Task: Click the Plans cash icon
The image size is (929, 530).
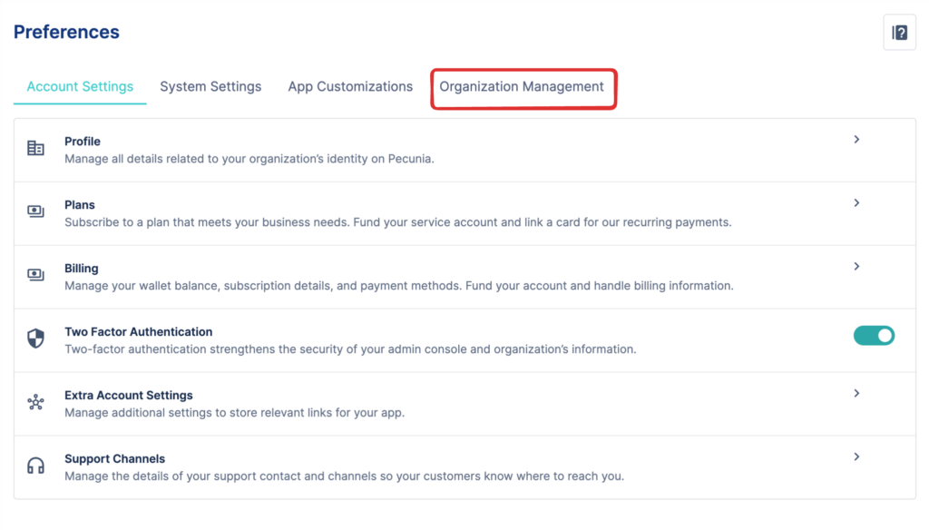Action: pos(35,211)
